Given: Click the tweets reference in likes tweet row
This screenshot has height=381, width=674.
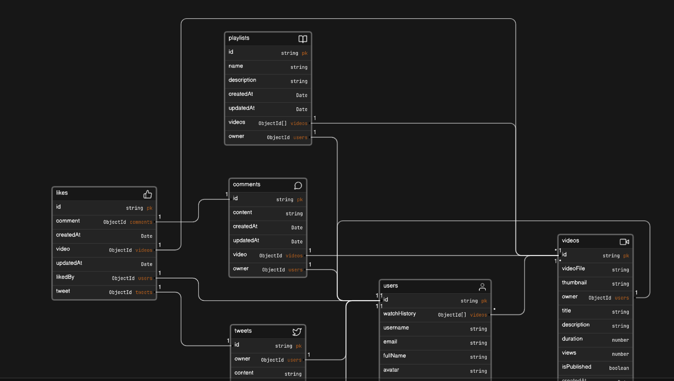Looking at the screenshot, I should 144,292.
